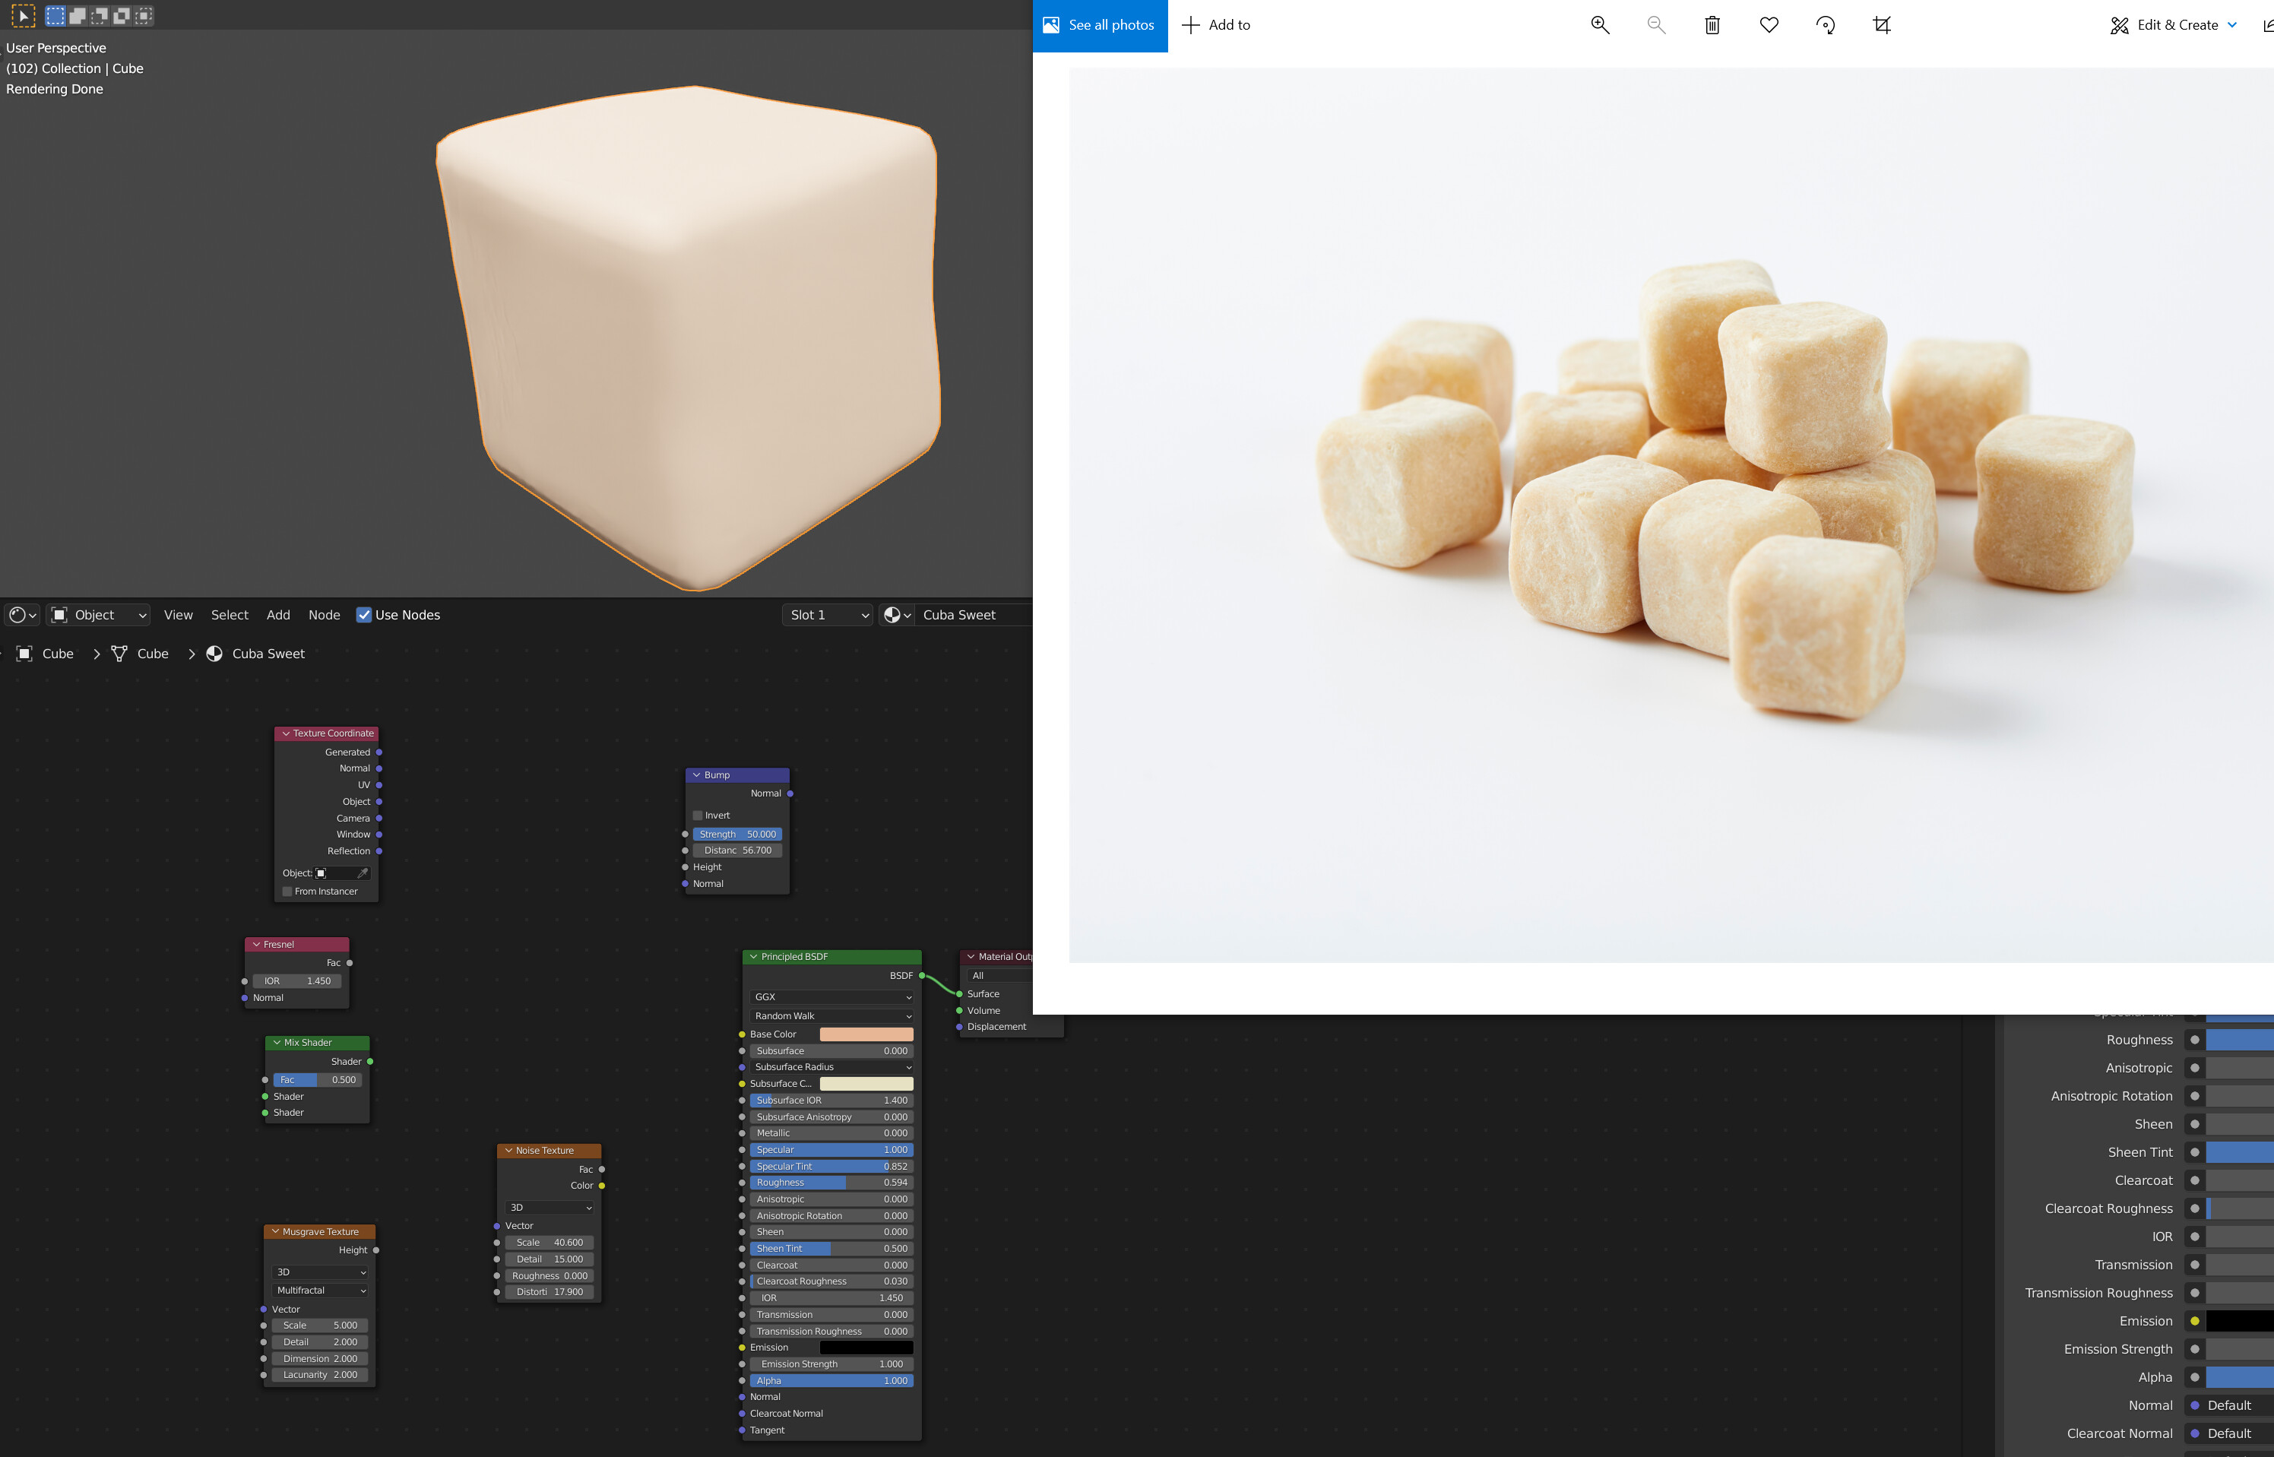Open the Slot 1 dropdown

tap(828, 615)
